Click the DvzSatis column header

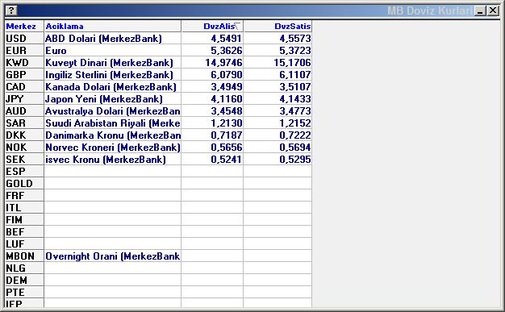point(278,26)
